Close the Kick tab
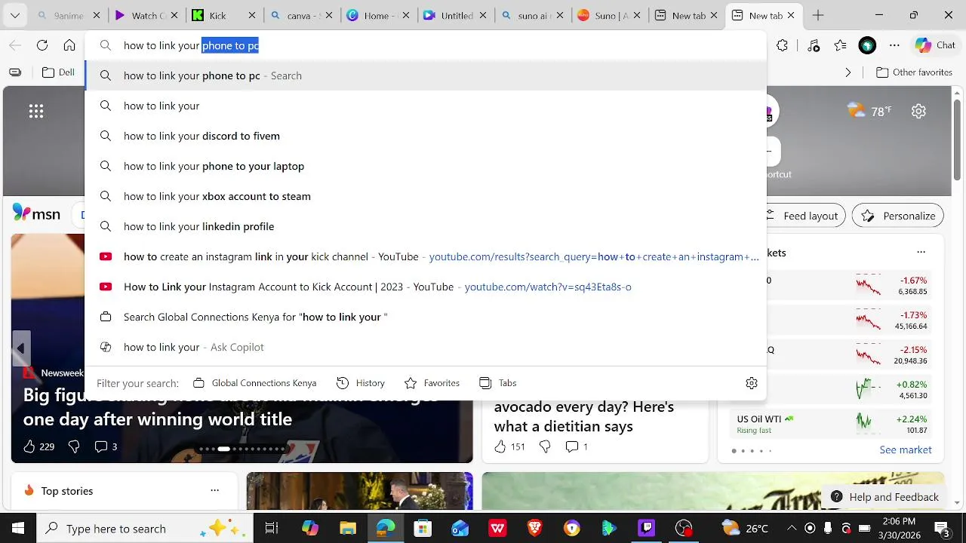This screenshot has width=966, height=543. pyautogui.click(x=252, y=15)
